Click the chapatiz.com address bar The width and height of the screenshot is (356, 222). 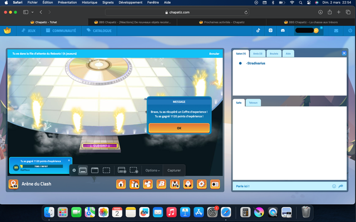click(x=177, y=12)
